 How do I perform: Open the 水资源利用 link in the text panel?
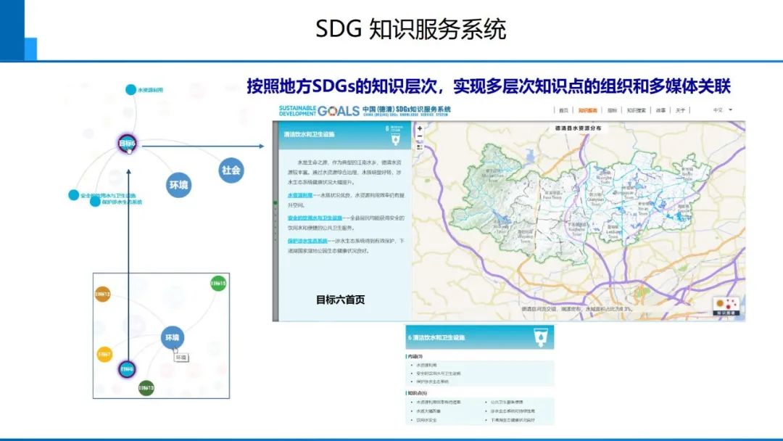[x=299, y=196]
